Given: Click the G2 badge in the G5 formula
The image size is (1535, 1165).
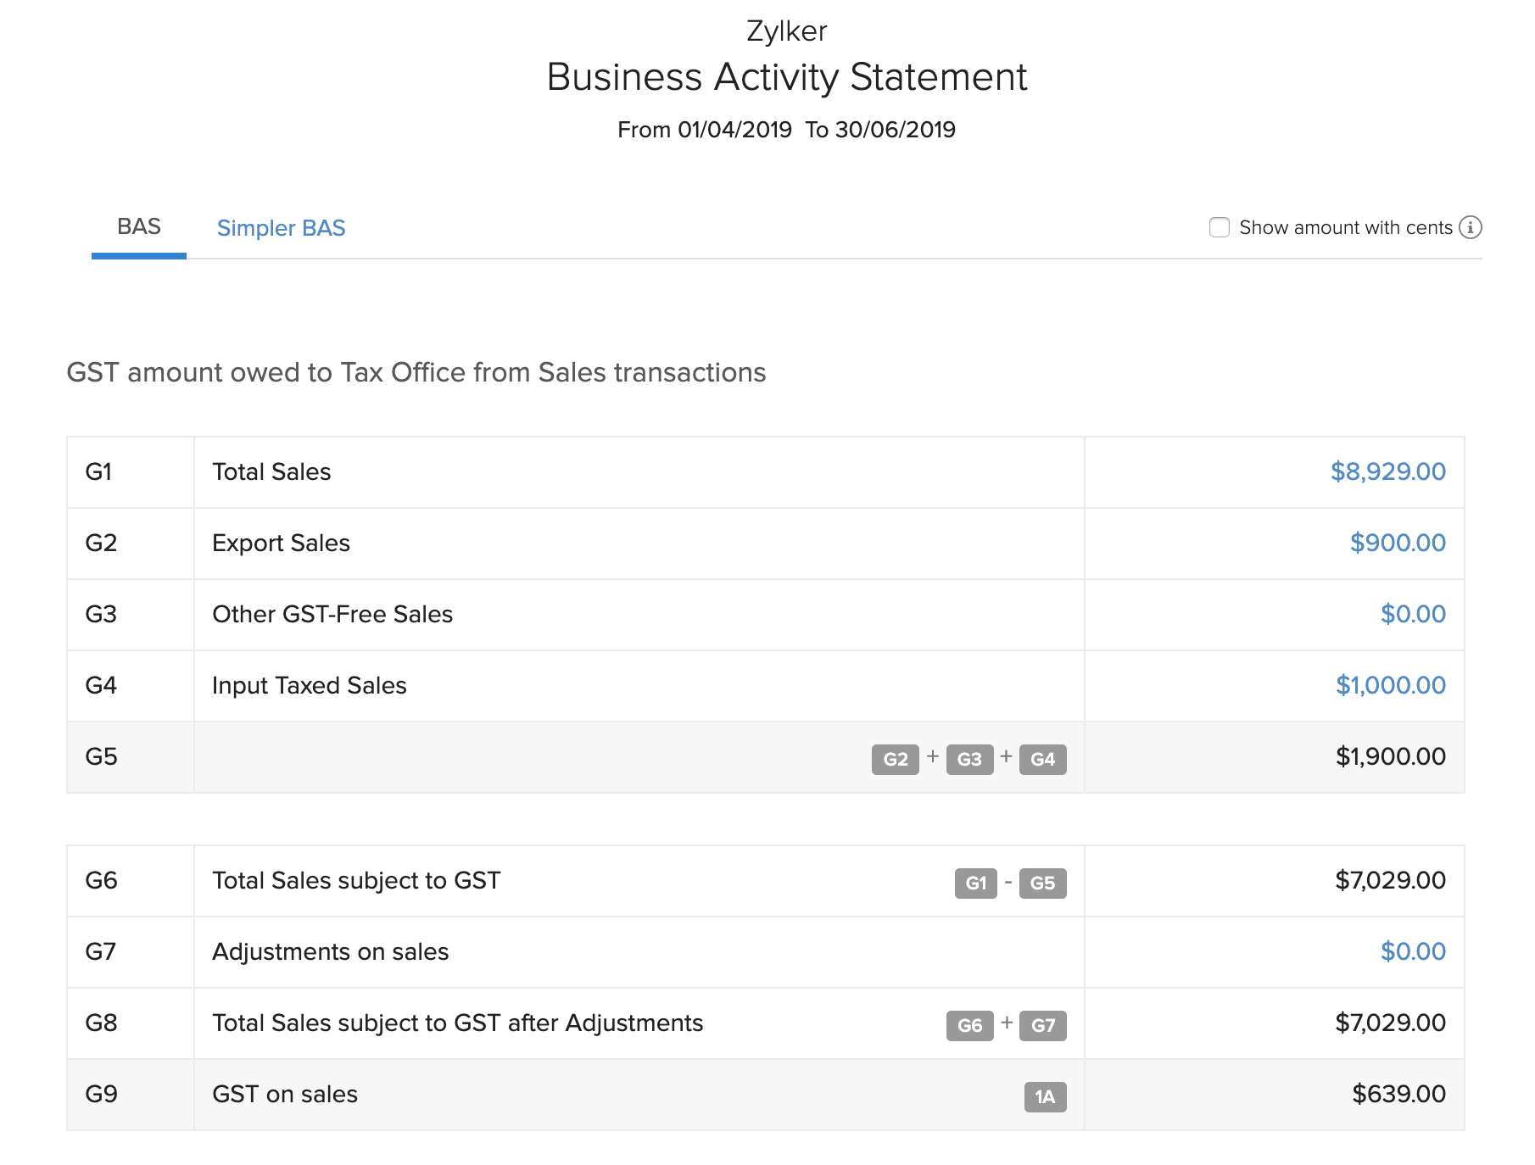Looking at the screenshot, I should point(895,759).
